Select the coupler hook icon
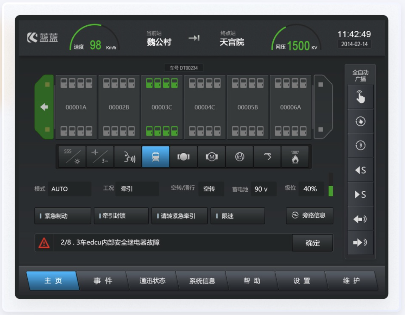 pyautogui.click(x=266, y=157)
